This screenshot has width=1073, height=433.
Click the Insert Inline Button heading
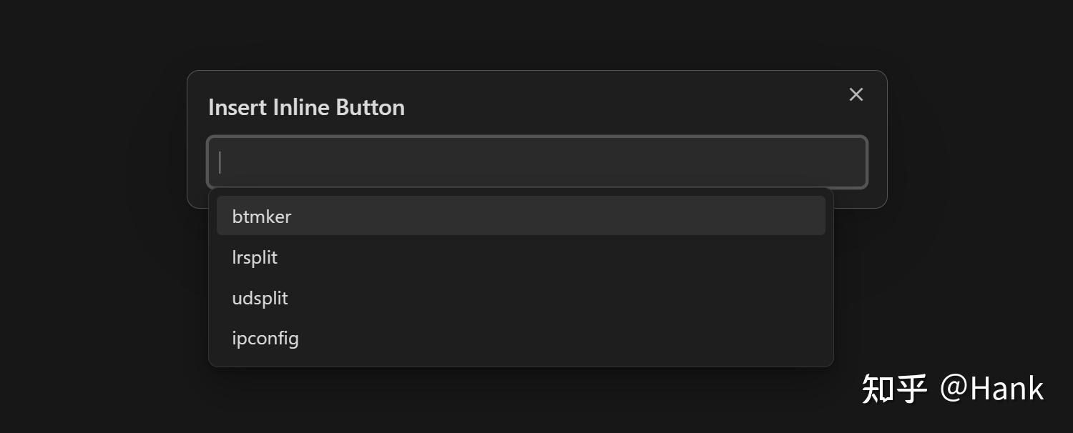click(306, 107)
